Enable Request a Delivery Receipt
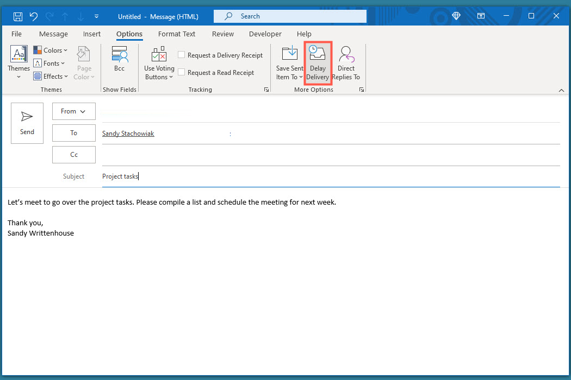This screenshot has height=380, width=571. coord(182,55)
